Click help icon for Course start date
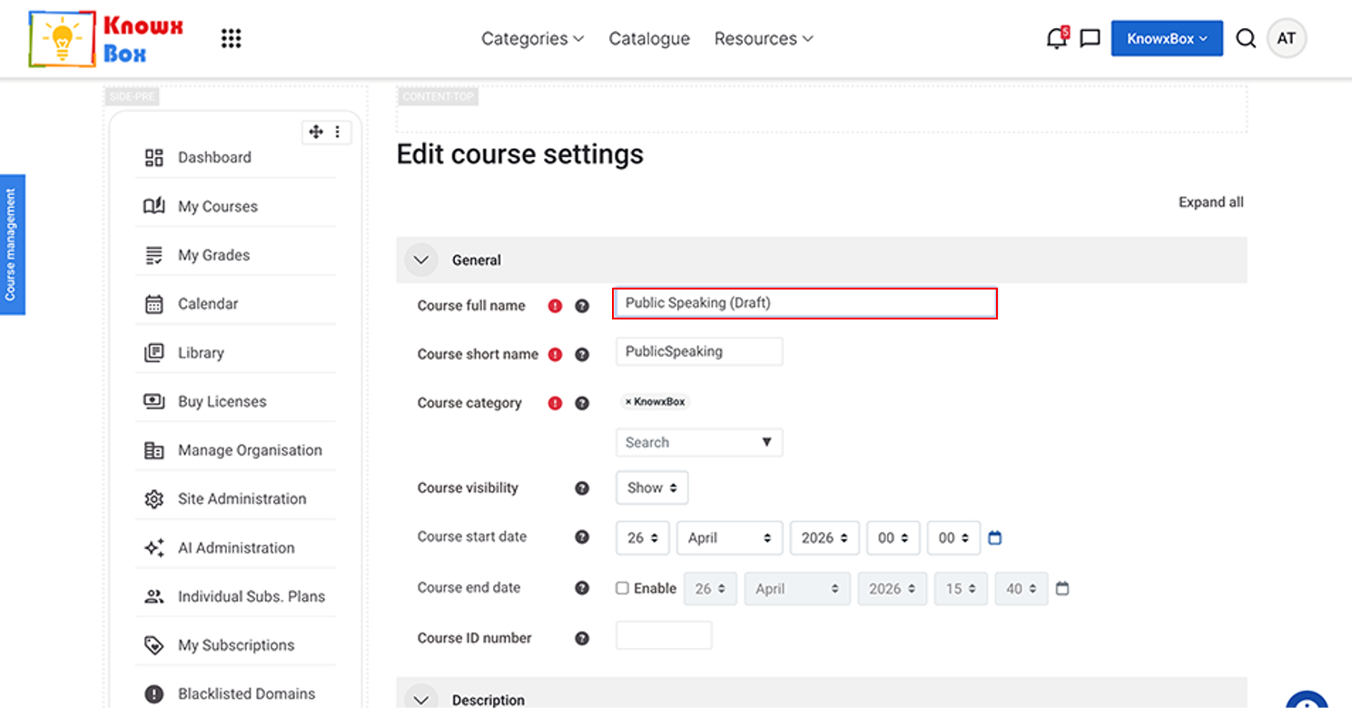The width and height of the screenshot is (1352, 708). tap(582, 537)
